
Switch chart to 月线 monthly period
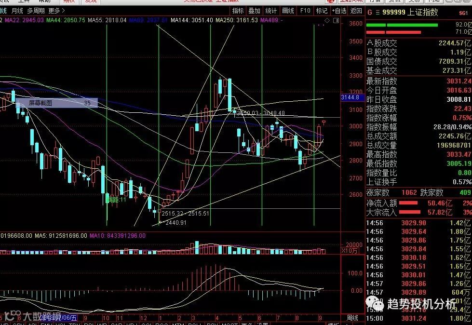coord(17,11)
